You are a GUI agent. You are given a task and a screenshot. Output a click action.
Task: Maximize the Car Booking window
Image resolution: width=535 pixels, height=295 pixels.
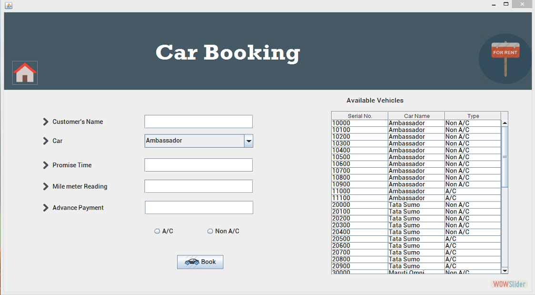pos(506,4)
